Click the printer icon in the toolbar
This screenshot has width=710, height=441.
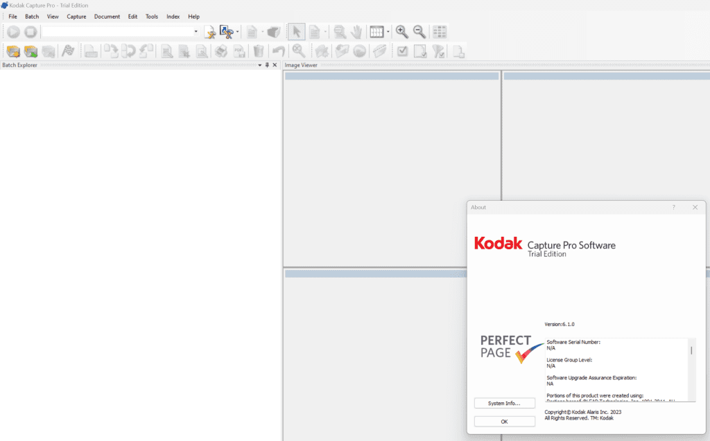(x=221, y=51)
